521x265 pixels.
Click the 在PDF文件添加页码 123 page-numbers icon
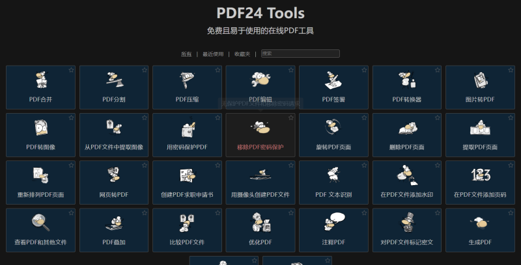pyautogui.click(x=481, y=175)
